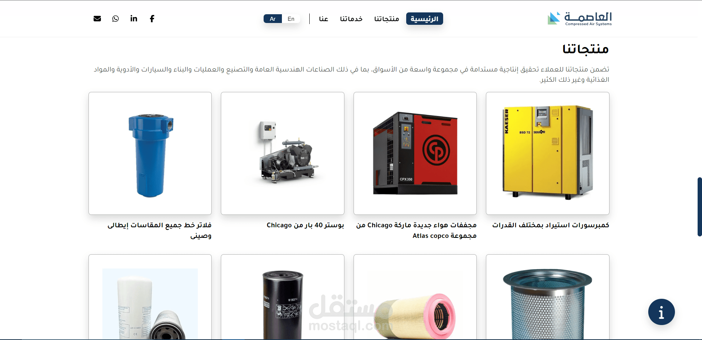Click the booster compressor product image
Image resolution: width=702 pixels, height=340 pixels.
(283, 153)
